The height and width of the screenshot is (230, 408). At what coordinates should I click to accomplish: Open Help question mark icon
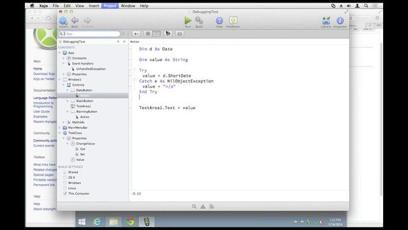219,20
